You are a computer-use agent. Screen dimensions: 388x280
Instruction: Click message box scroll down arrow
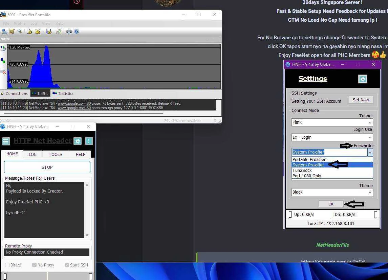[87, 235]
